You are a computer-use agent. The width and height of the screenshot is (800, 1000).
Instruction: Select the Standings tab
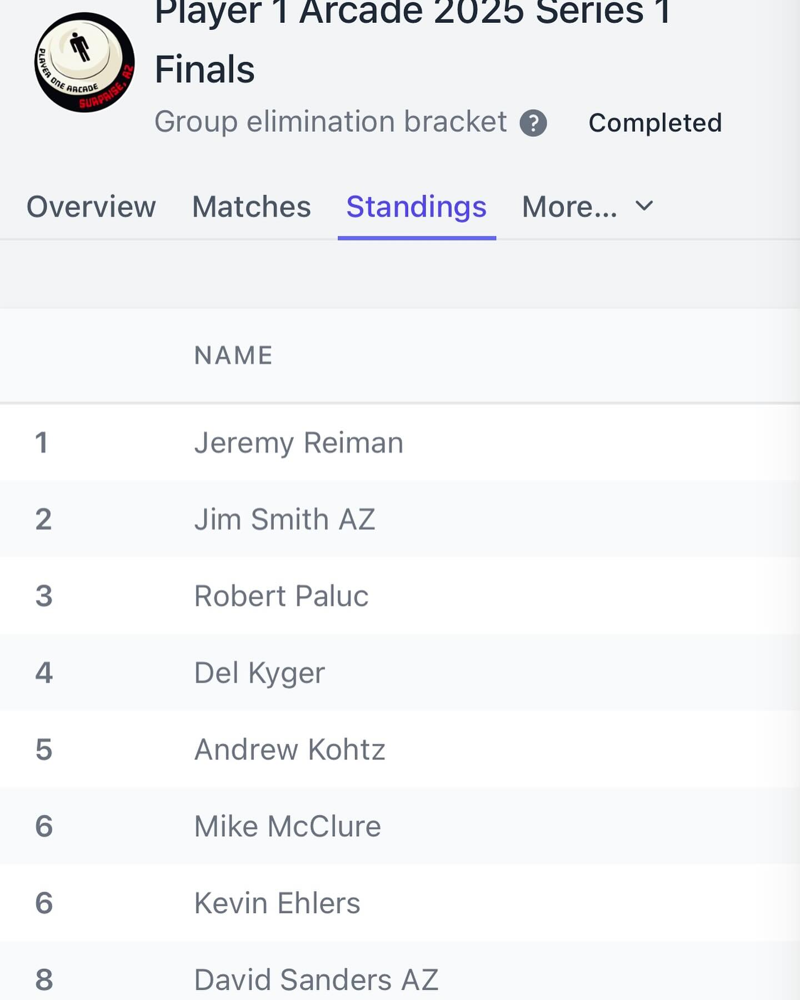pos(417,207)
